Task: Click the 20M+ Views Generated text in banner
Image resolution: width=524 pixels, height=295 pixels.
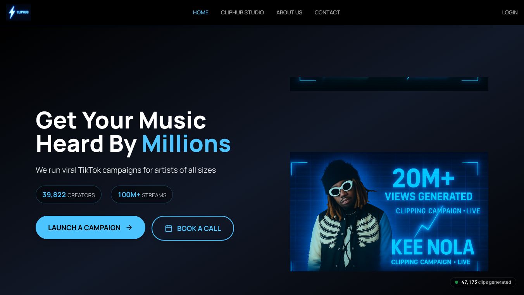Action: coord(428,185)
